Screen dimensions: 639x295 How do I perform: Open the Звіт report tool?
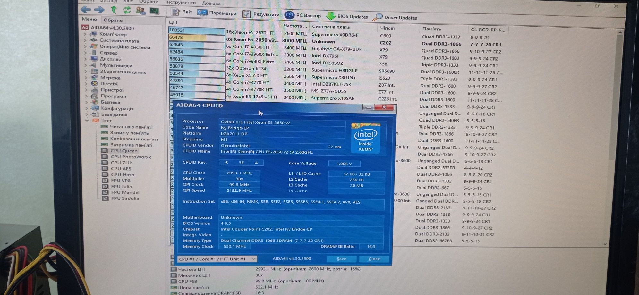[x=181, y=12]
